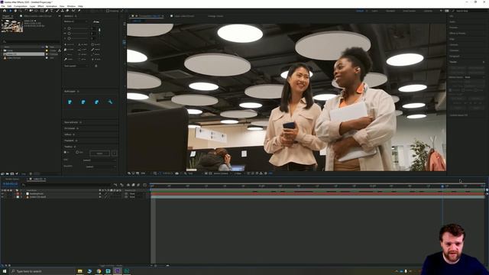Click the trash icon below the Project panel
Image resolution: width=489 pixels, height=275 pixels.
(31, 173)
